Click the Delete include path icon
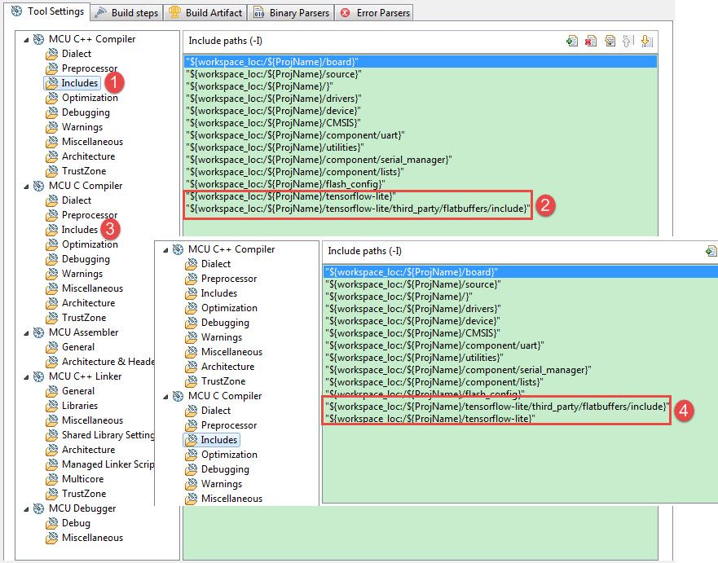The width and height of the screenshot is (718, 563). 591,42
